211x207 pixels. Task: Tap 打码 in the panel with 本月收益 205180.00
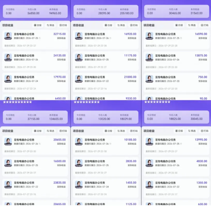(134, 25)
